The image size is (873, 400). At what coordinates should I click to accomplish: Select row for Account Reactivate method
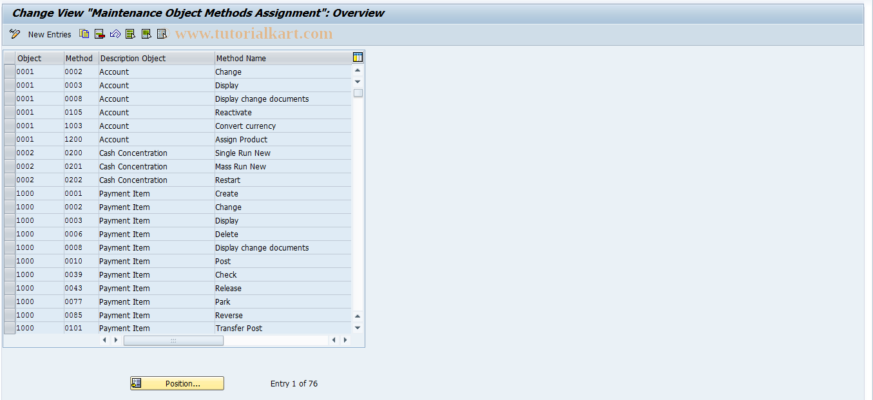click(9, 113)
